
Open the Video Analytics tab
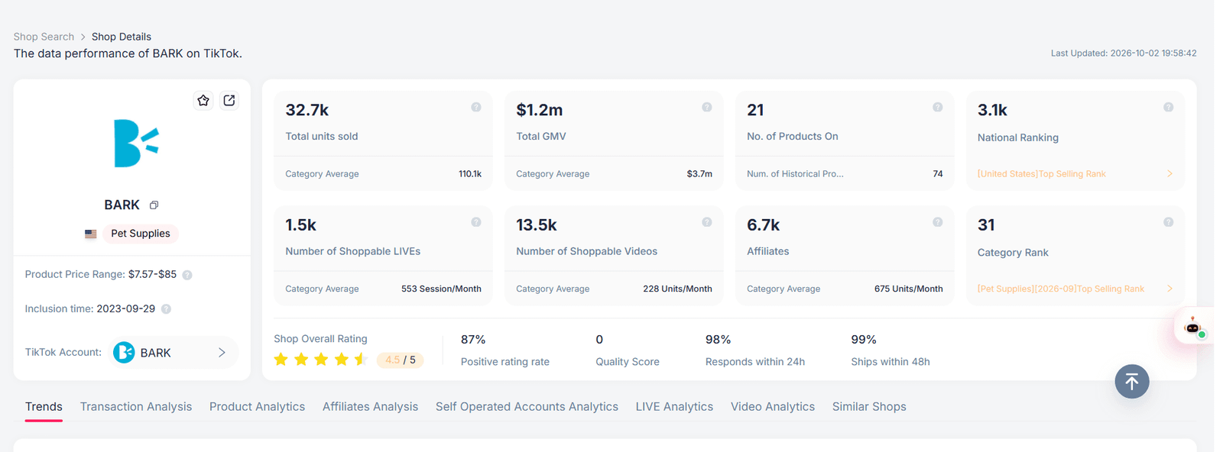(x=773, y=407)
